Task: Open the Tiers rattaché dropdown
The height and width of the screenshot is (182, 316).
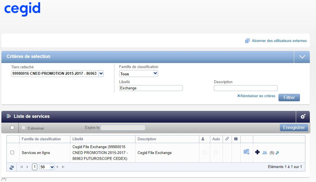Action: [101, 73]
